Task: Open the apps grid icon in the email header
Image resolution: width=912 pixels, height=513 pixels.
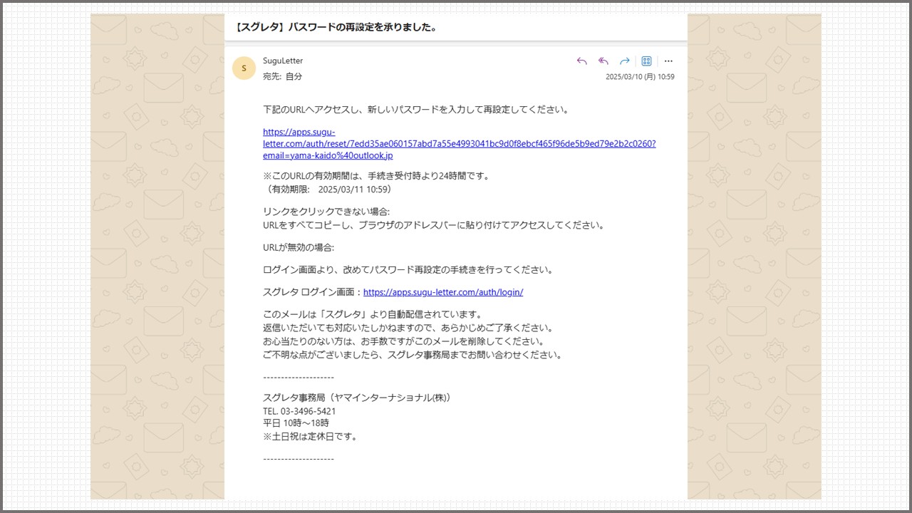Action: [646, 61]
